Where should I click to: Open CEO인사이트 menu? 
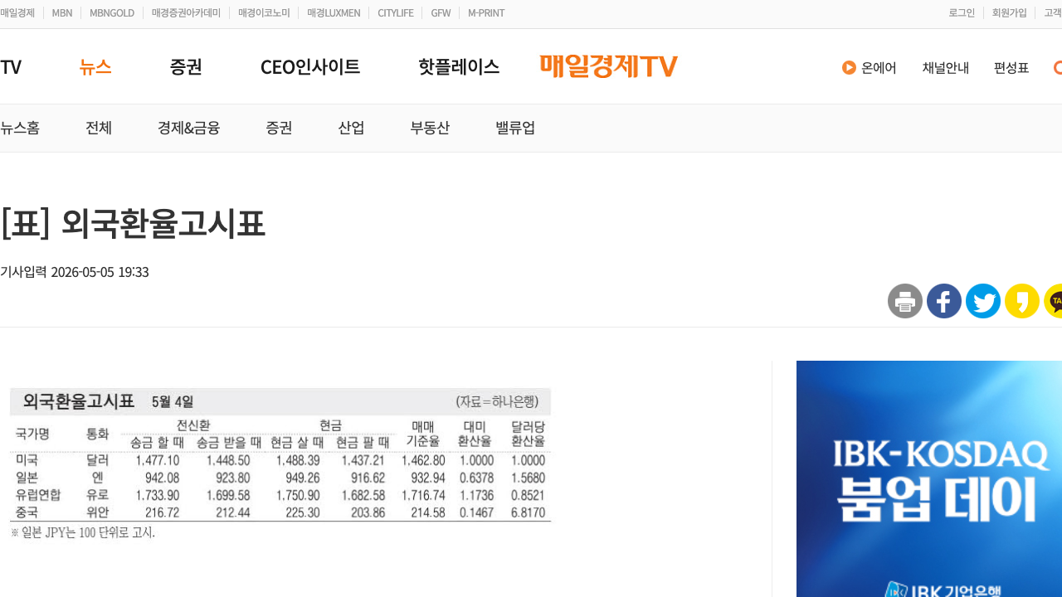[x=310, y=67]
